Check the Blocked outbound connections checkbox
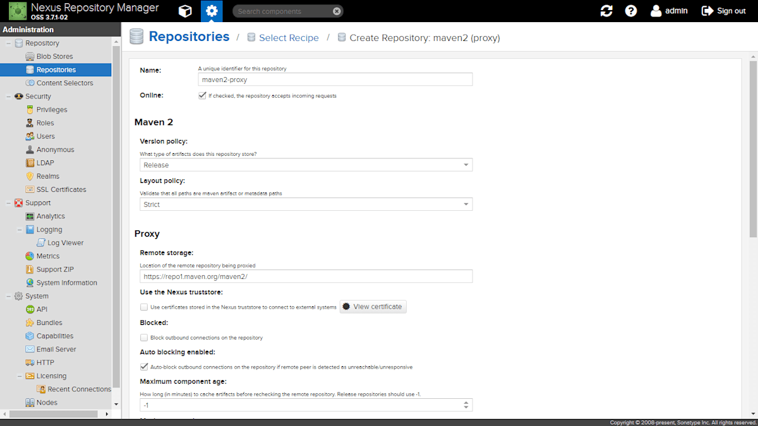The height and width of the screenshot is (426, 758). point(144,338)
